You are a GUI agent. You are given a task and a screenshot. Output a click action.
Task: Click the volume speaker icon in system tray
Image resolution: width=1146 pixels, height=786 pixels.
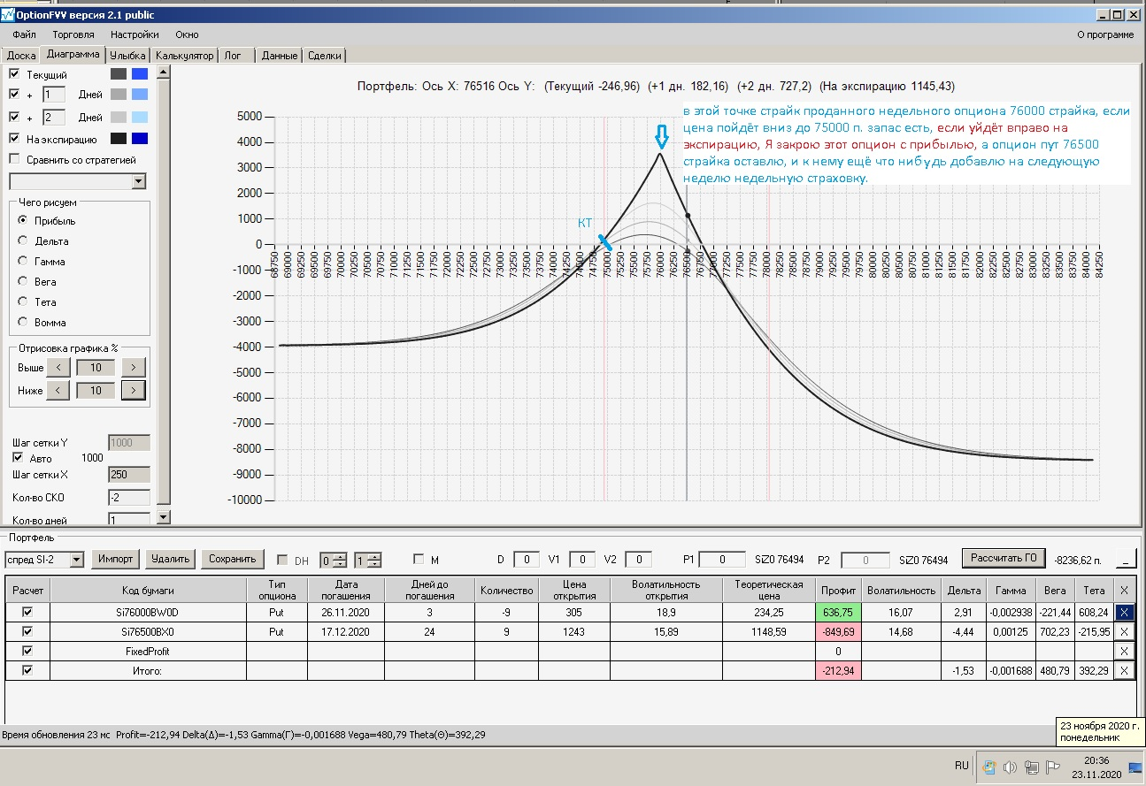click(x=1010, y=767)
